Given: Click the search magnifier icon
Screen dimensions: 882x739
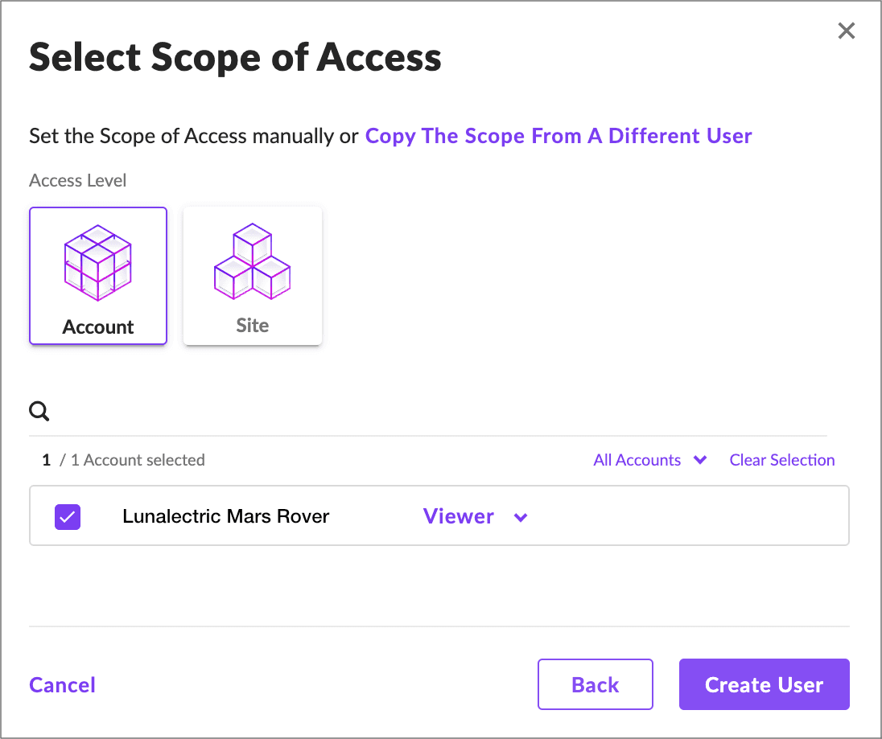Looking at the screenshot, I should click(x=39, y=411).
